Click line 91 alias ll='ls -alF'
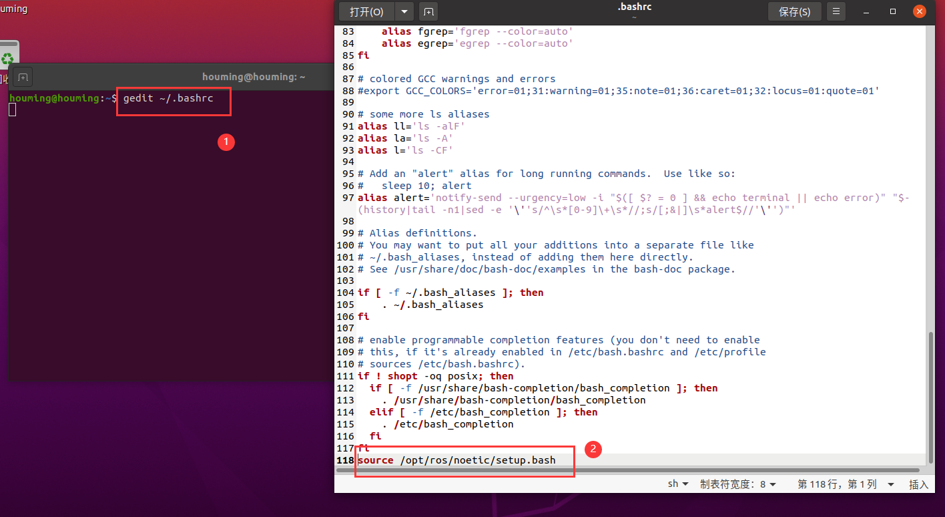The height and width of the screenshot is (517, 945). tap(411, 126)
